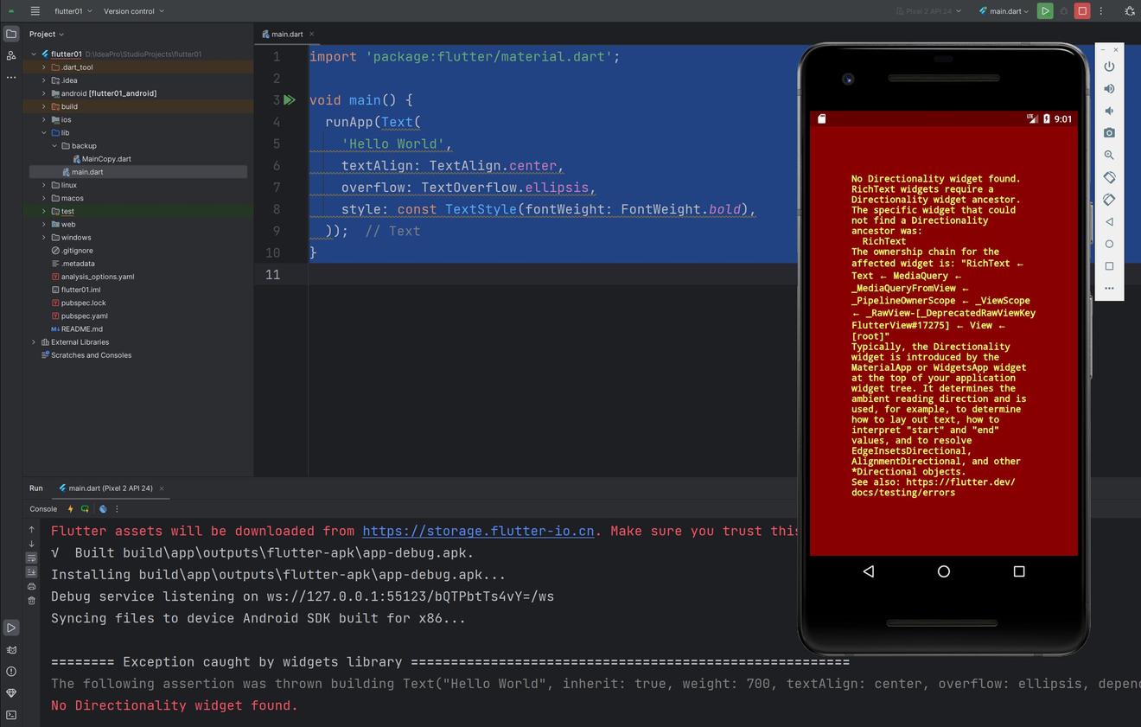Toggle soft-wrap in the console
Viewport: 1141px width, 727px height.
tap(32, 558)
